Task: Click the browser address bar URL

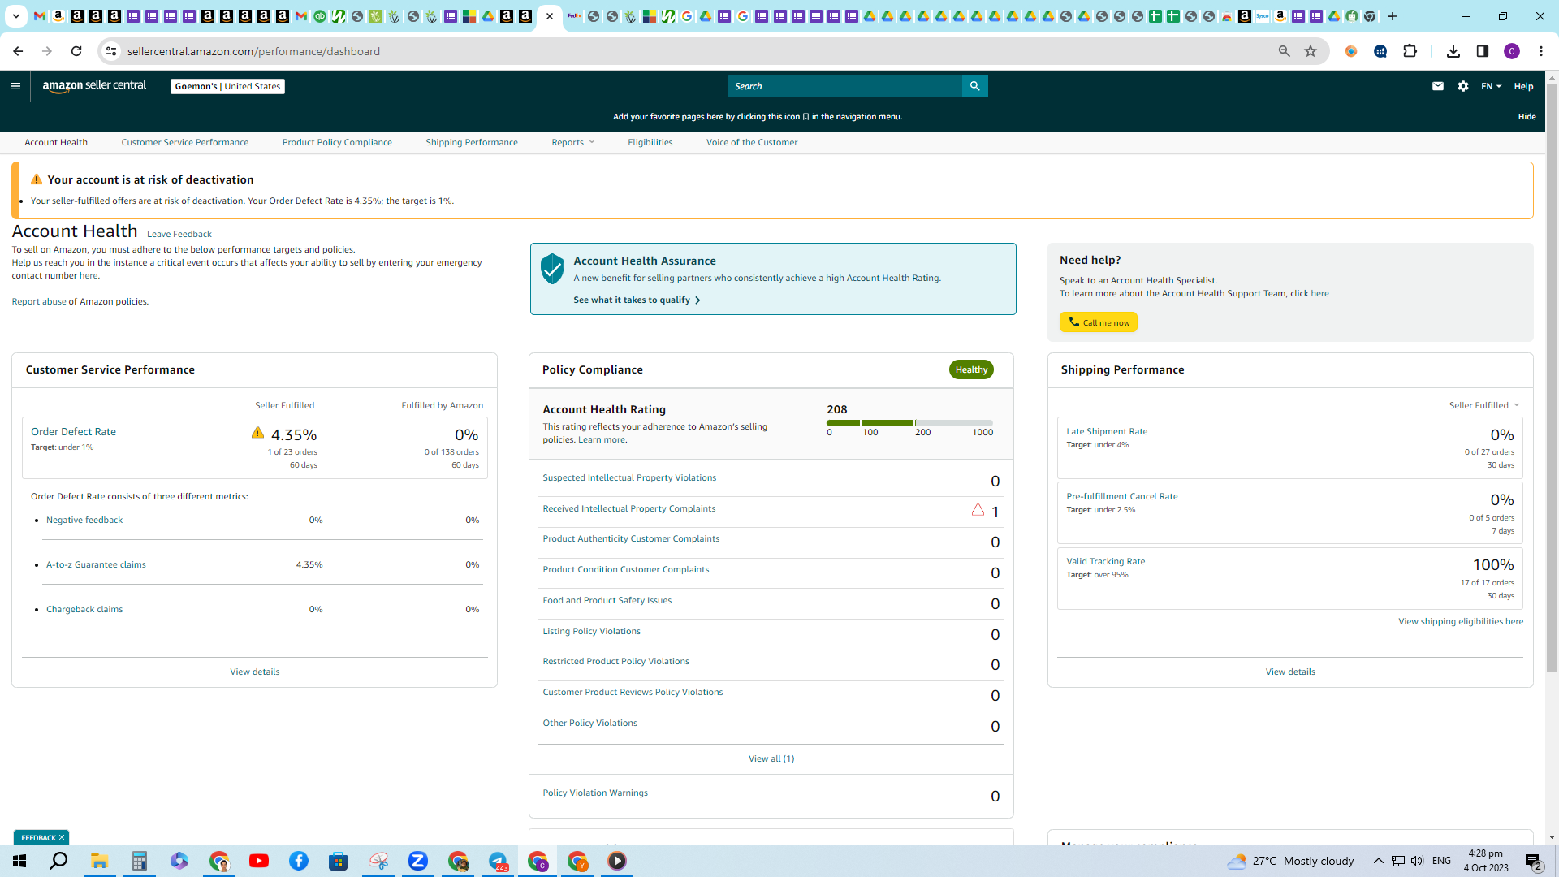Action: pos(253,51)
